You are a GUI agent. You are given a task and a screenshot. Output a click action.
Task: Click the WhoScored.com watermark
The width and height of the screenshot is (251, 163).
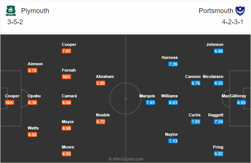pyautogui.click(x=125, y=159)
